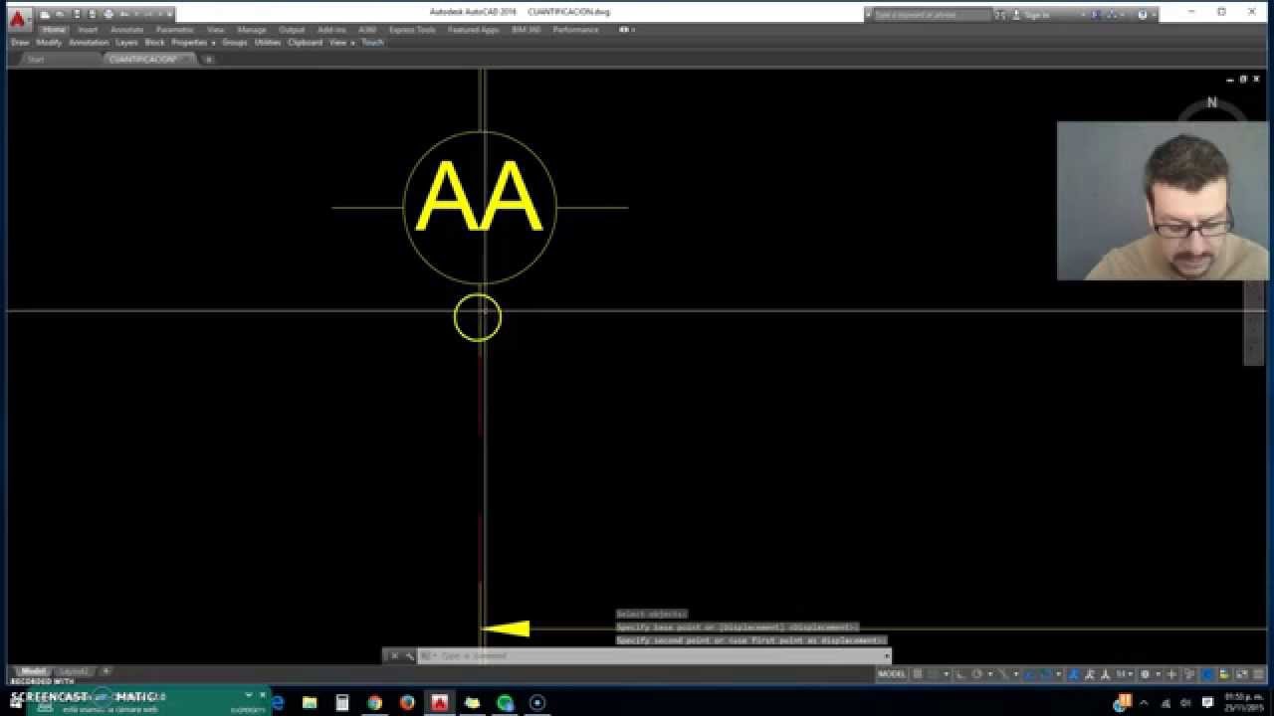The width and height of the screenshot is (1274, 716).
Task: Click the keyword search field in title bar
Action: pos(933,15)
